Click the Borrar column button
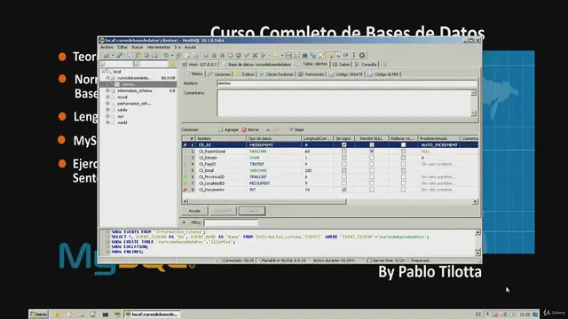This screenshot has height=319, width=568. pos(250,129)
